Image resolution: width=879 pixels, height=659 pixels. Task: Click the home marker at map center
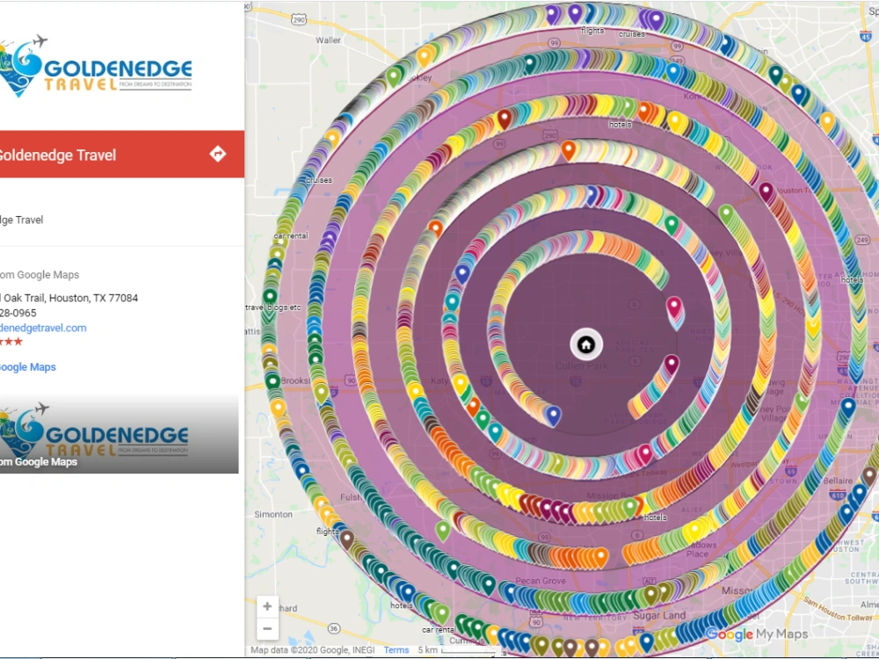click(586, 344)
